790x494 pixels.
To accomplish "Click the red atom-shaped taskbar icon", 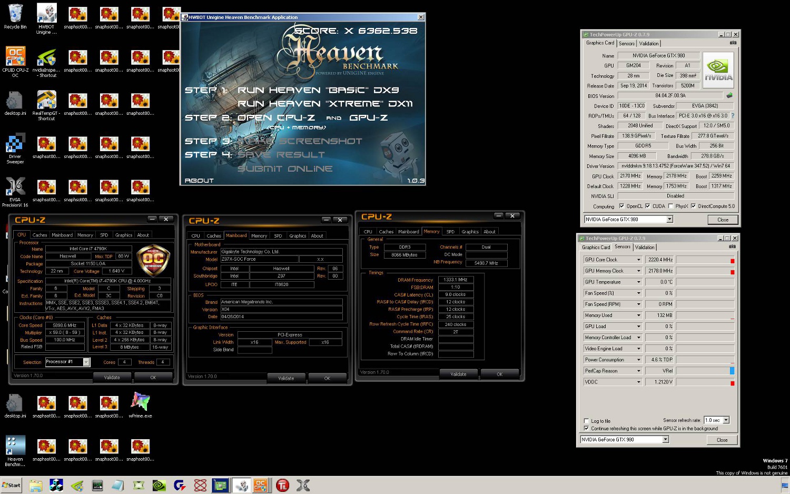I will click(200, 486).
